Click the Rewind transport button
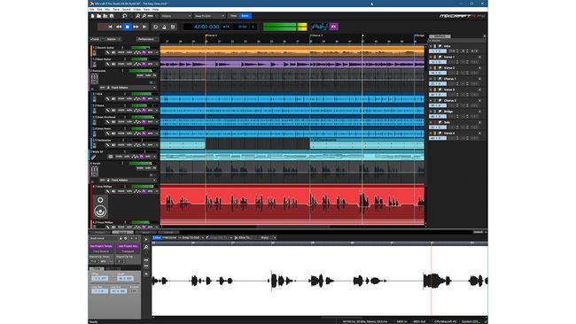This screenshot has height=324, width=576. point(119,27)
